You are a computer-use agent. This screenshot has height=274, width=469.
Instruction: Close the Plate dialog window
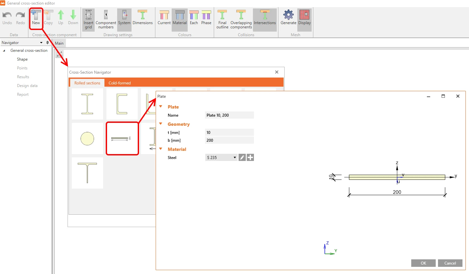click(x=458, y=96)
